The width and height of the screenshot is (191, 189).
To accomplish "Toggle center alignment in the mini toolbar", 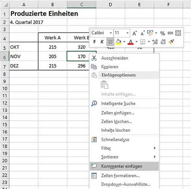I will 110,42.
